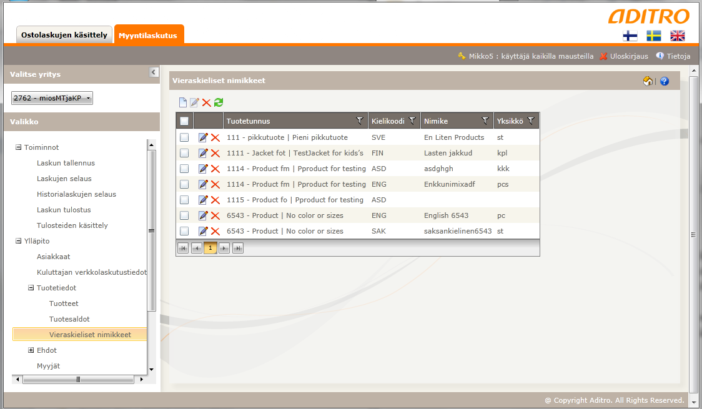Delete the 1111 - Jacket fot row
Viewport: 702px width, 409px height.
click(x=215, y=153)
